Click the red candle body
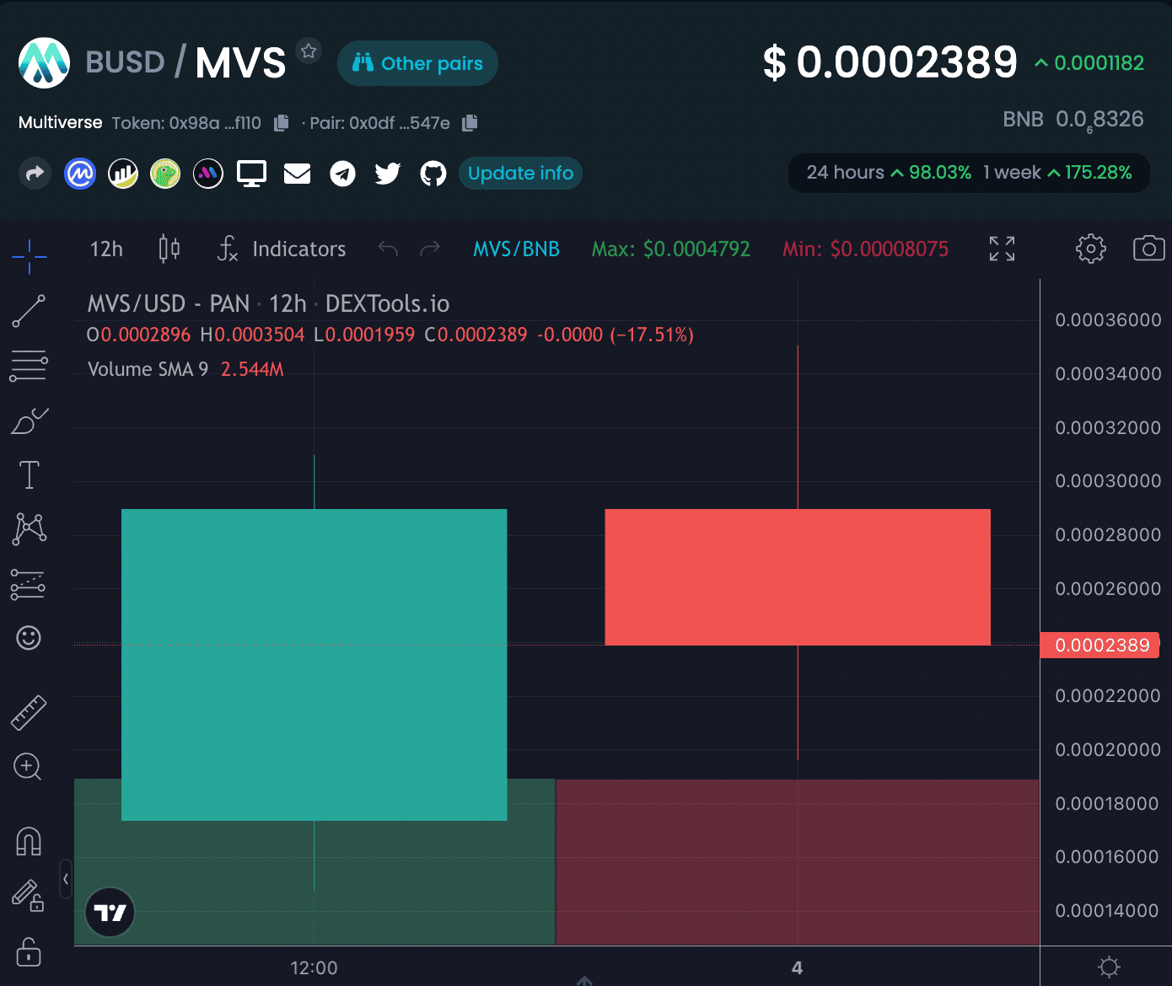Screen dimensions: 1172x986 798,577
